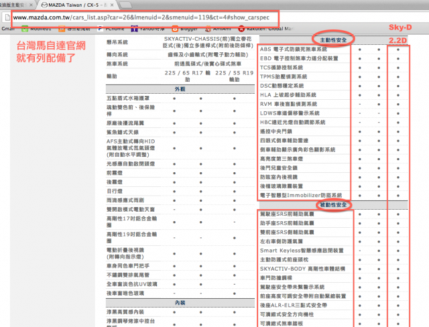This screenshot has height=327, width=429.
Task: Click the Mobile01 bookmark icon
Action: click(25, 29)
